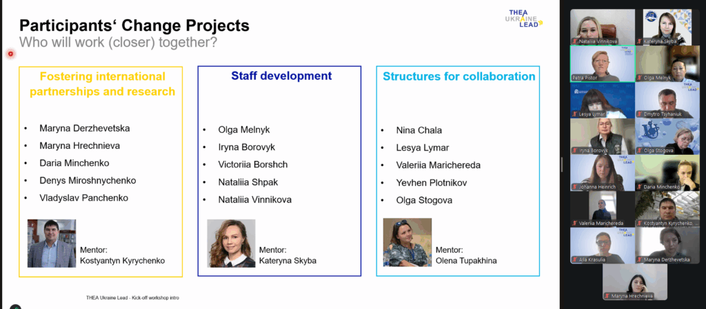The height and width of the screenshot is (309, 706).
Task: Click mentor Kateryna Skyba's portrait on the slide
Action: point(231,243)
